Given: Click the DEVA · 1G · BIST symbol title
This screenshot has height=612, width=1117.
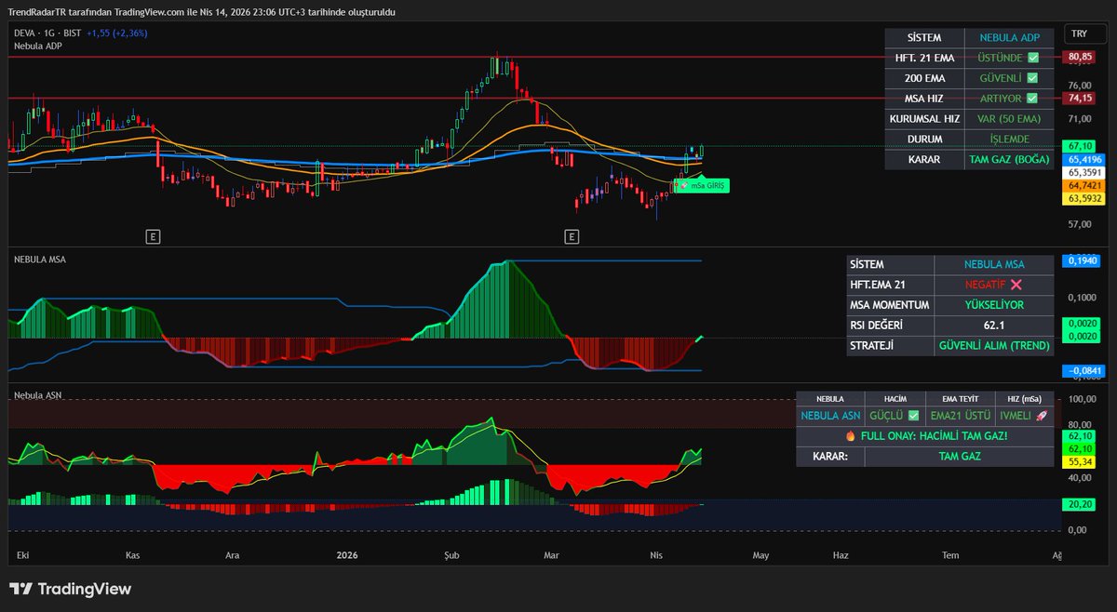Looking at the screenshot, I should tap(47, 33).
